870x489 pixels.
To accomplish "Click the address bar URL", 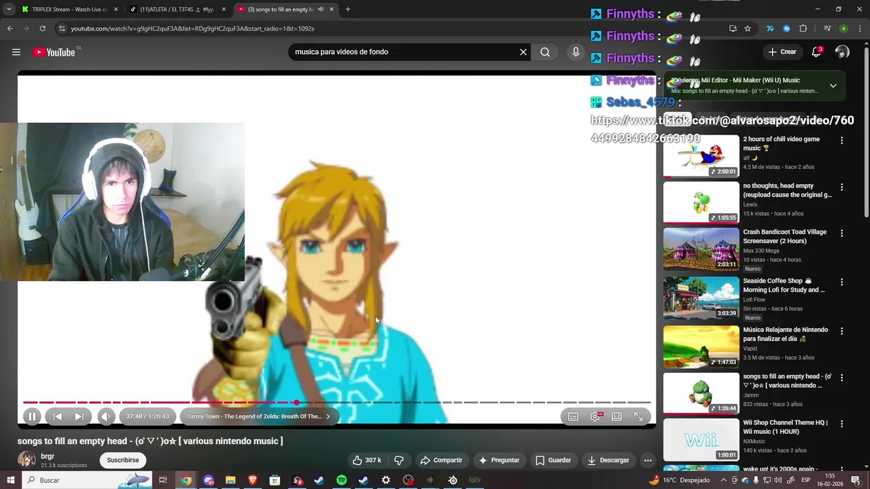I will 192,29.
